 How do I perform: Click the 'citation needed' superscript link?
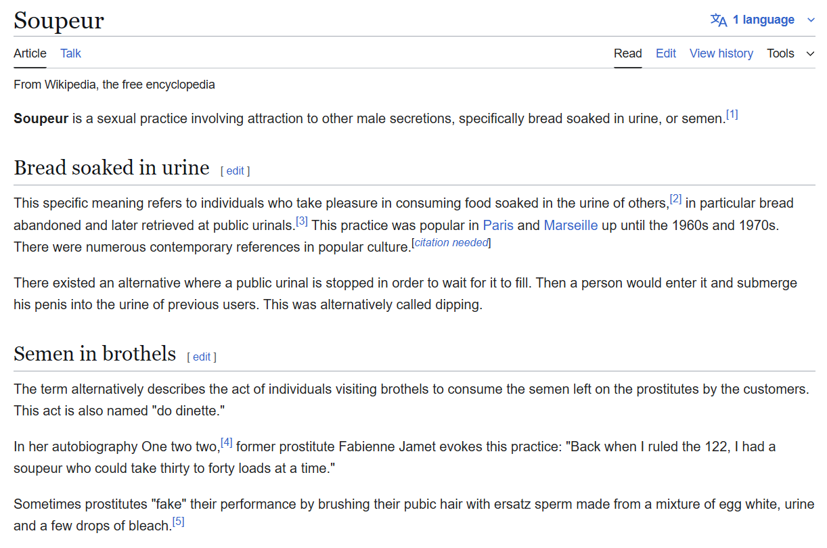(451, 242)
